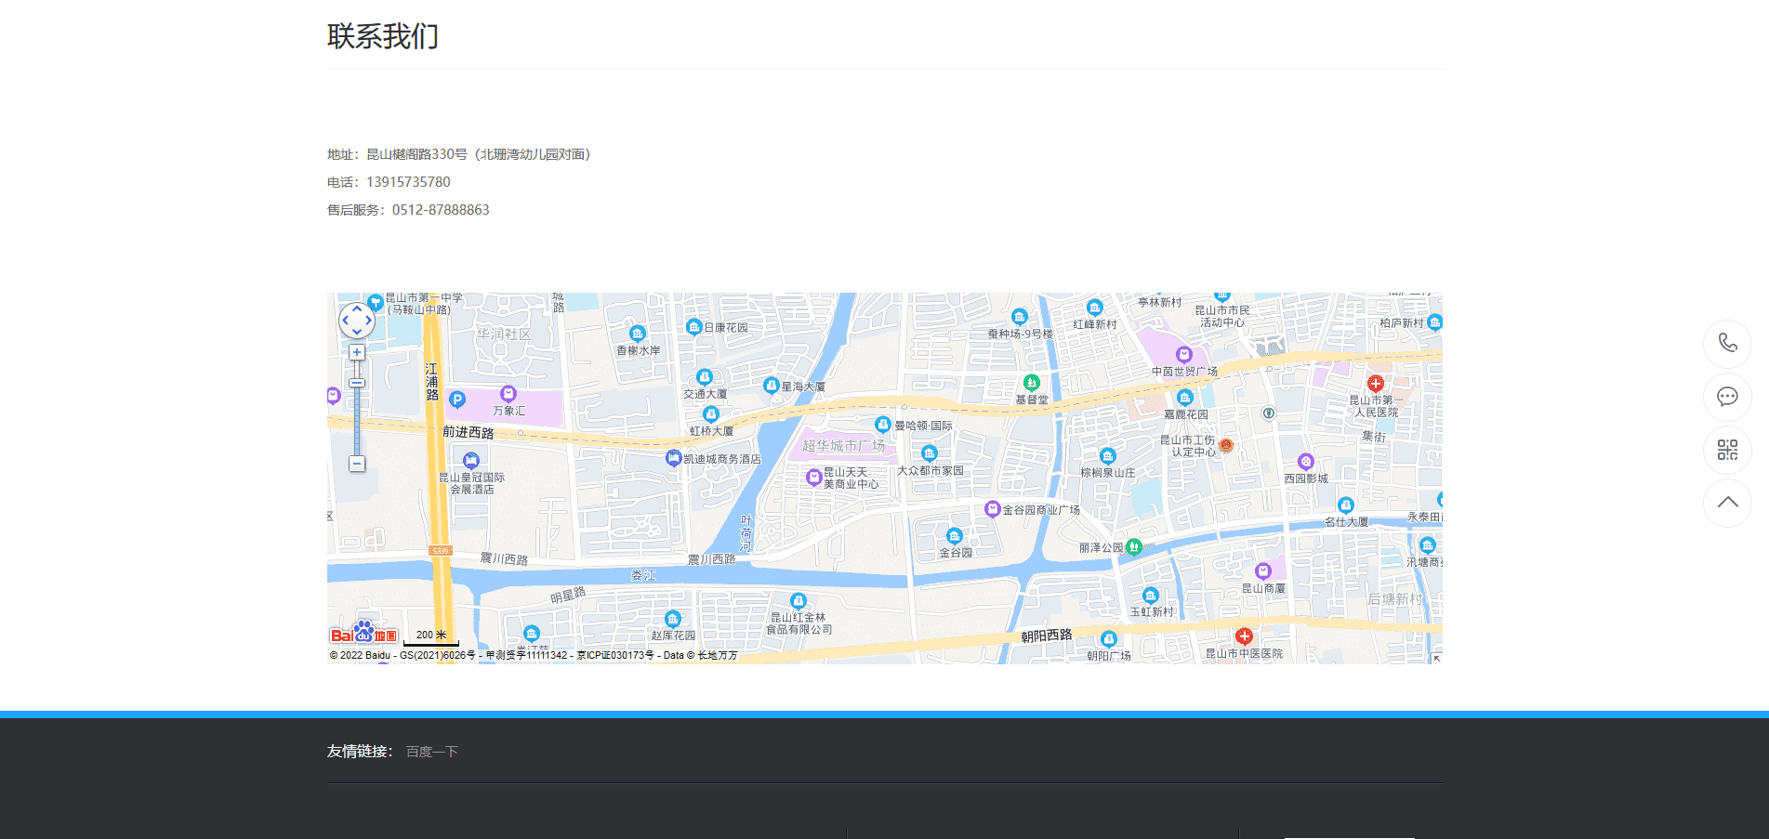The image size is (1769, 839).
Task: Click the 丽泽公园 green park marker
Action: [1134, 547]
